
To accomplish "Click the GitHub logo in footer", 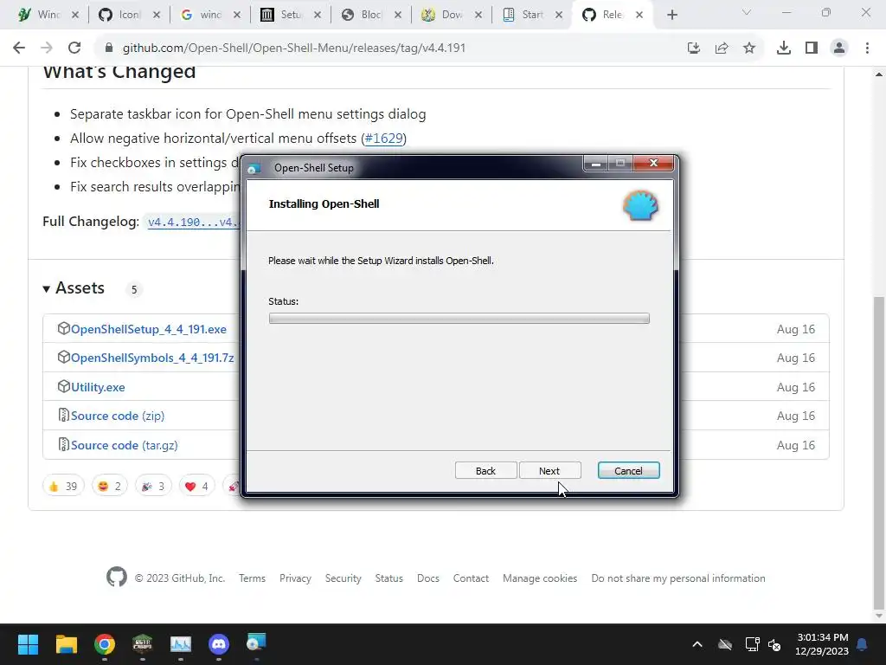I will point(117,577).
